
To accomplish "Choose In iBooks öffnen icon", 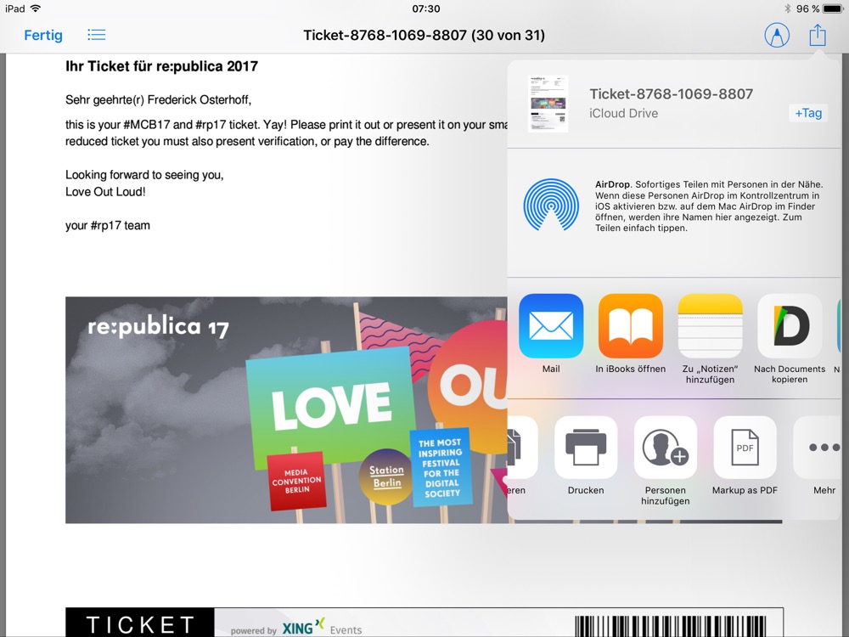I will coord(630,326).
